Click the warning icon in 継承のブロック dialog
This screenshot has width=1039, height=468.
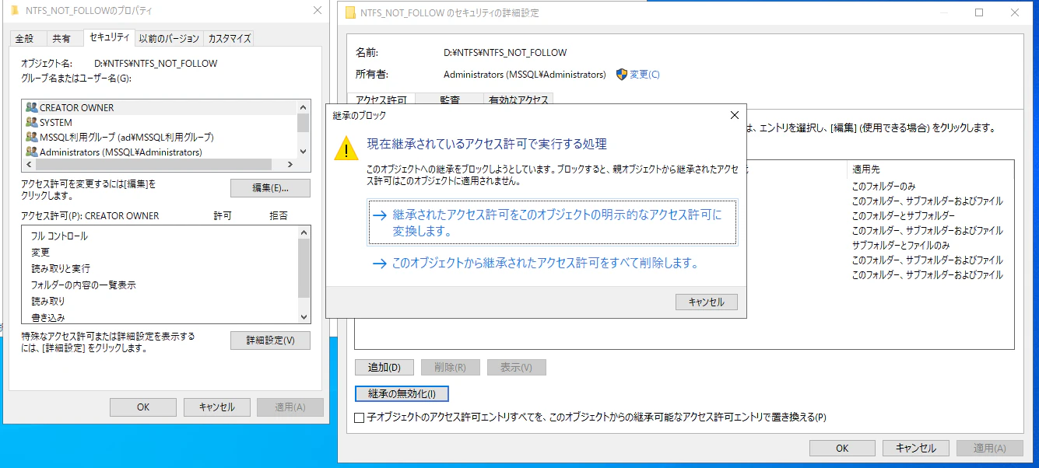pos(346,147)
